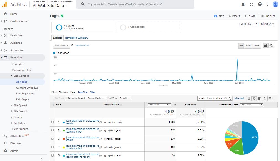
Task: Switch to the Navigation Summary tab
Action: (x=76, y=38)
